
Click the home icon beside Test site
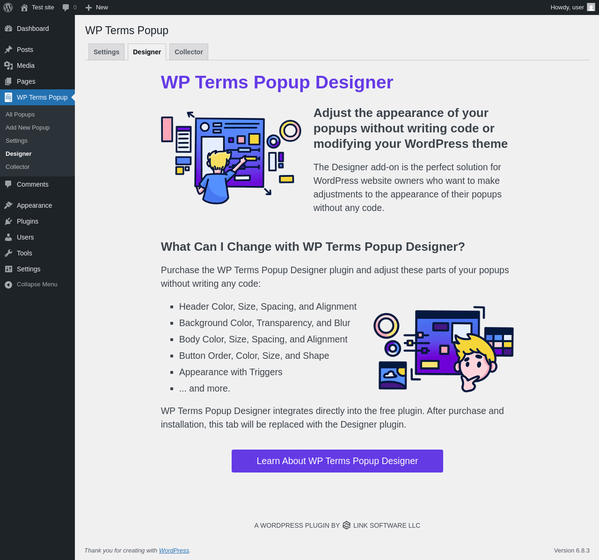point(24,7)
